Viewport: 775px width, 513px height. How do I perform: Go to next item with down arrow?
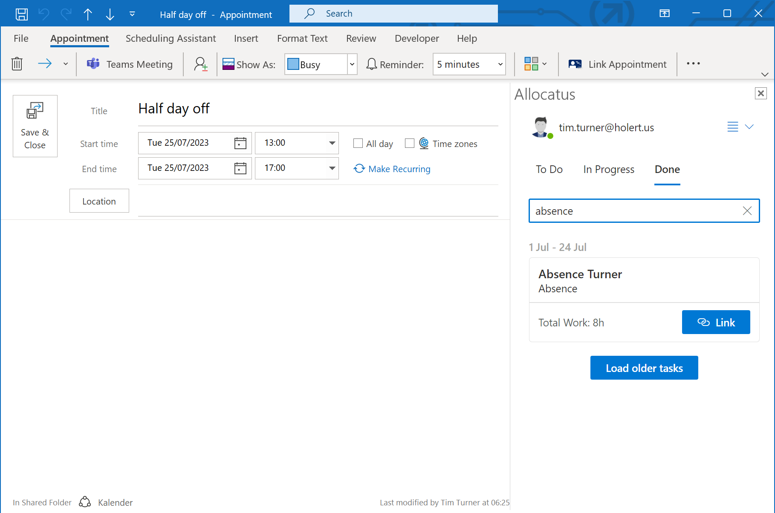(x=110, y=14)
